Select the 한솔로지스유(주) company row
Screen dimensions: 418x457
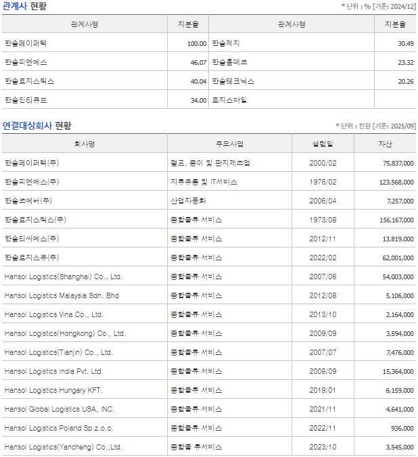(x=32, y=258)
